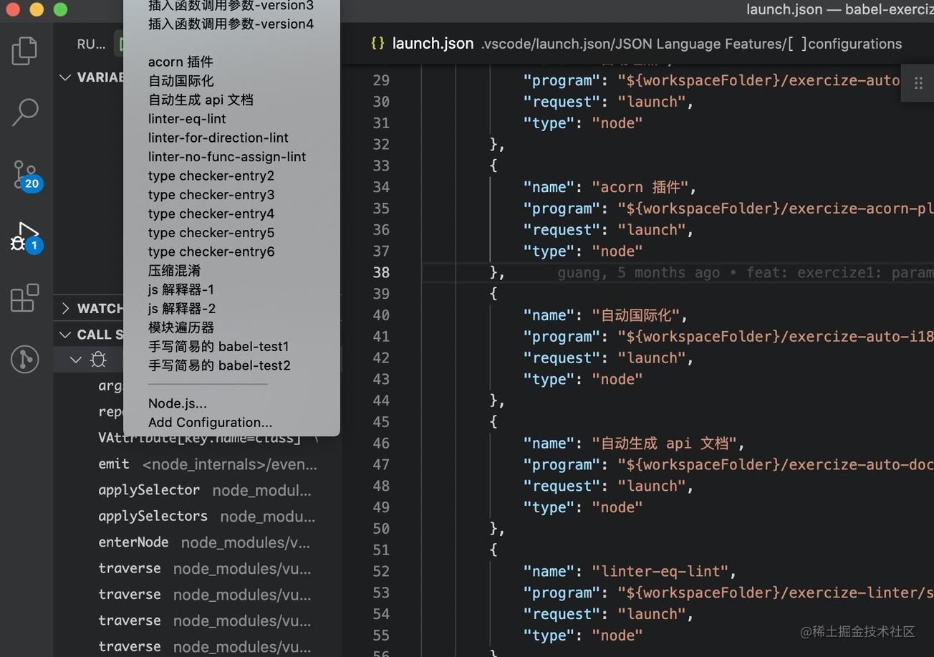The height and width of the screenshot is (657, 934).
Task: Pick "压缩混淆" in the configuration list
Action: (x=174, y=271)
